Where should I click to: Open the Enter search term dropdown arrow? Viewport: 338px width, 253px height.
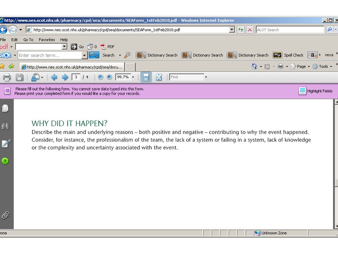point(84,55)
